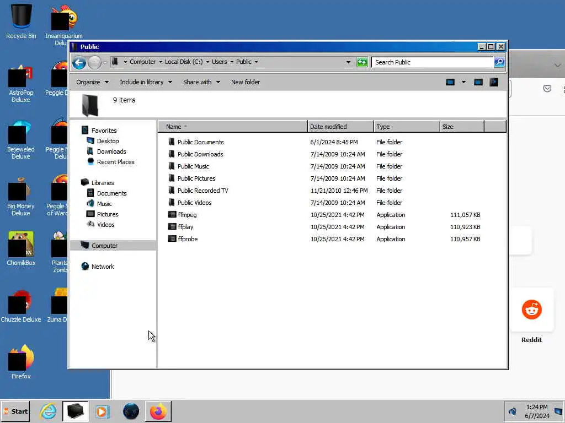Create a New folder
This screenshot has width=565, height=423.
[246, 82]
